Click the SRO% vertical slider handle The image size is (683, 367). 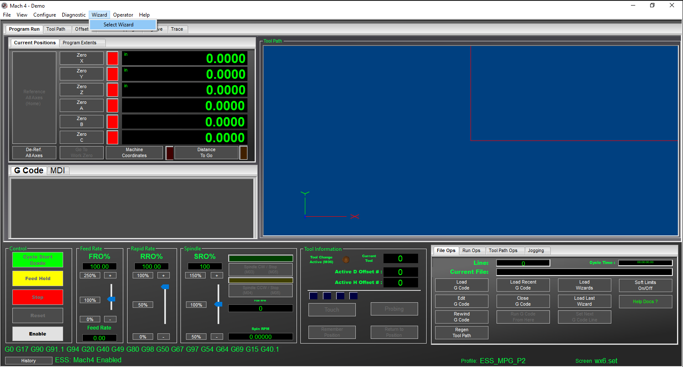click(x=218, y=304)
